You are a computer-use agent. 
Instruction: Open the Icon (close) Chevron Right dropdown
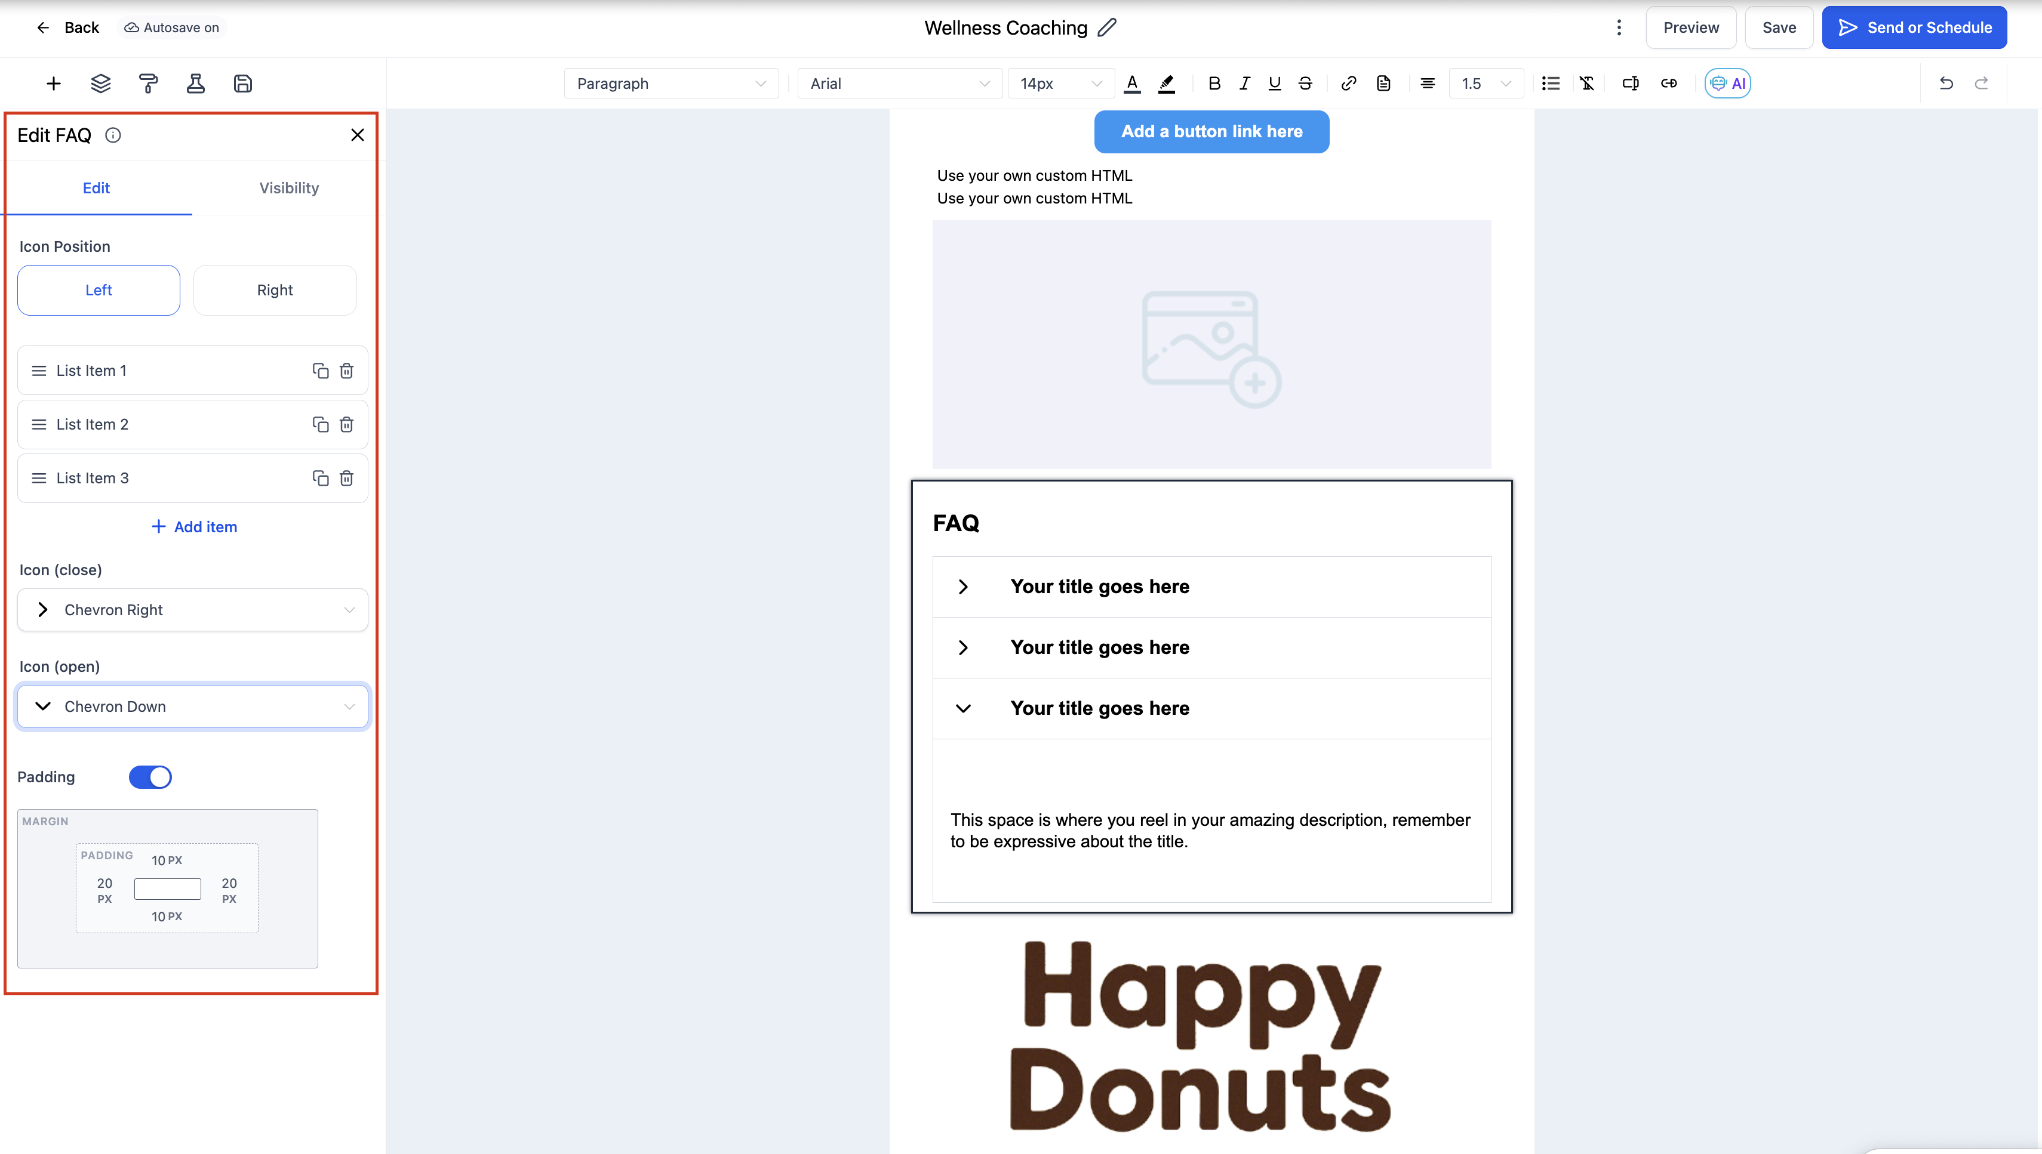pos(193,609)
